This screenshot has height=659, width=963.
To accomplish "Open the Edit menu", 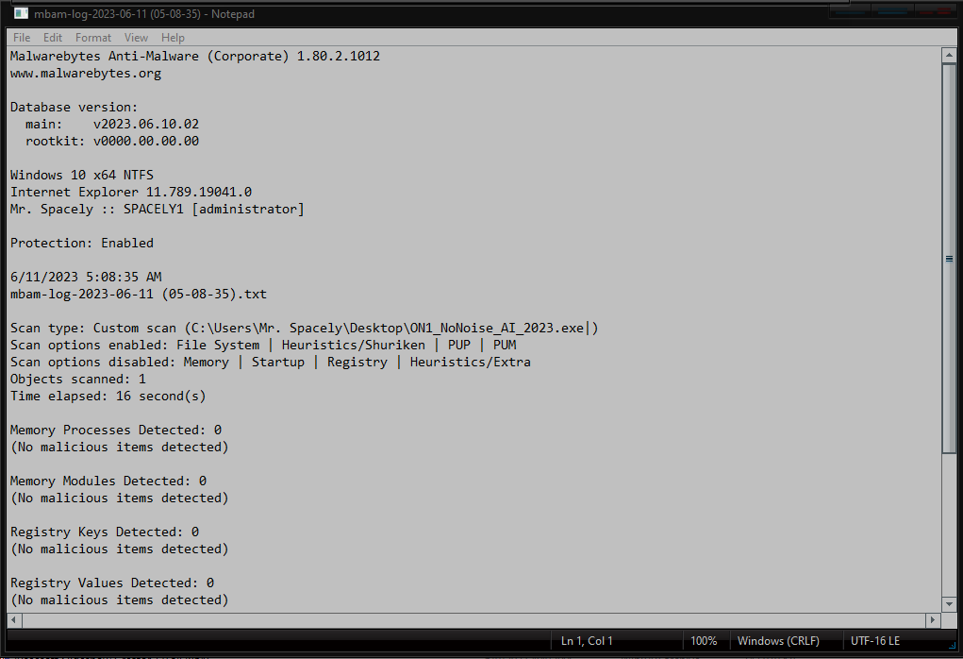I will pos(52,38).
